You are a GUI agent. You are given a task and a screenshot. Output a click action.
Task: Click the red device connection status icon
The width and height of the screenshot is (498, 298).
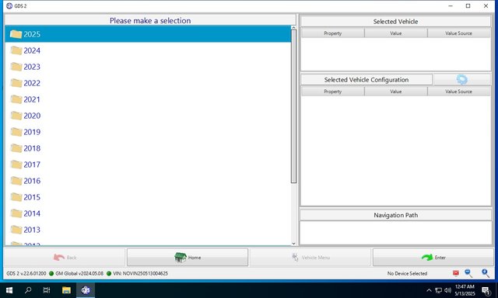456,273
